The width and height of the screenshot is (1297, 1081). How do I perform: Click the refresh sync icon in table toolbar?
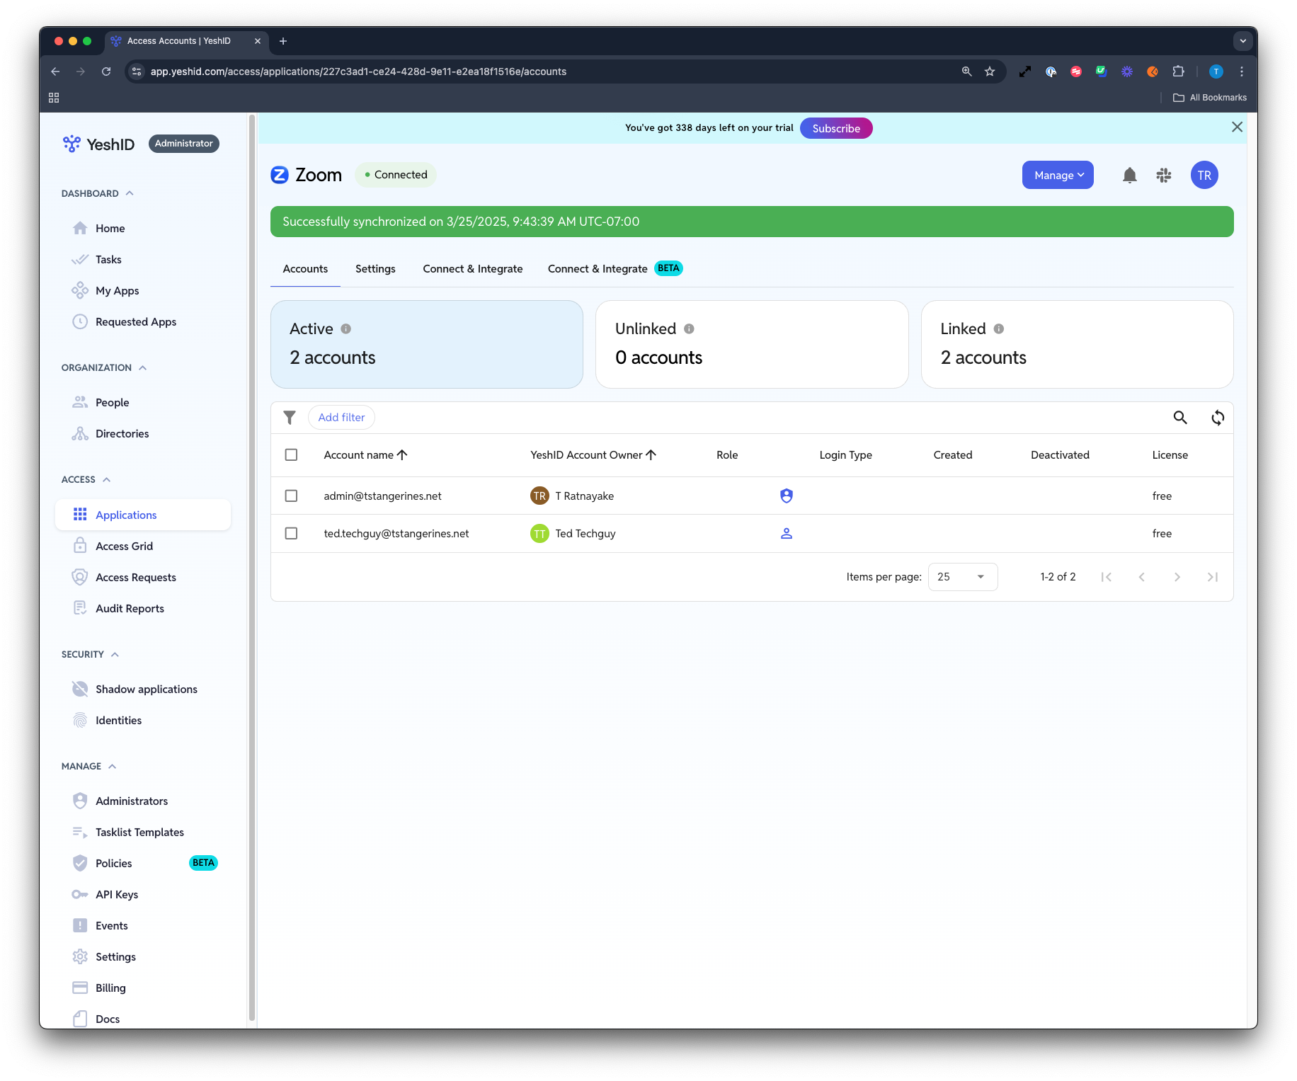point(1217,418)
